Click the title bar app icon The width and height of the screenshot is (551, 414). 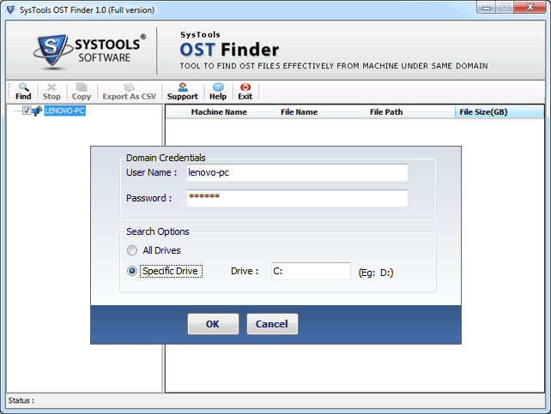click(x=11, y=9)
